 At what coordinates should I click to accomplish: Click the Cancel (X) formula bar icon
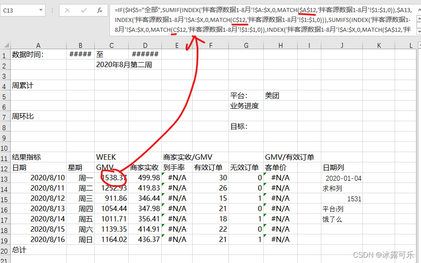tap(67, 10)
